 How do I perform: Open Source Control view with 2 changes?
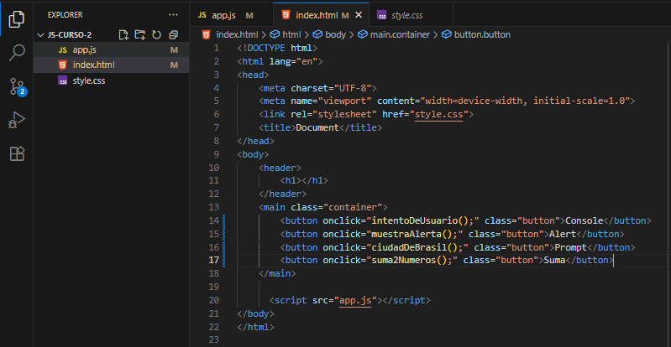click(x=17, y=87)
